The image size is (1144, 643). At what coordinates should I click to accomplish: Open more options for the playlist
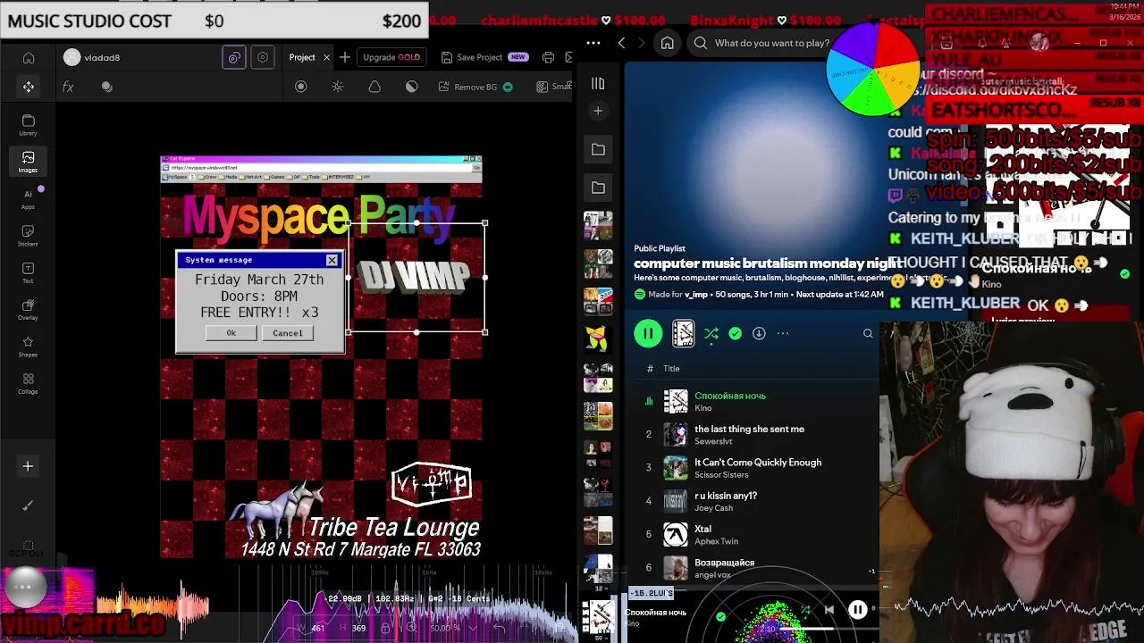tap(783, 333)
